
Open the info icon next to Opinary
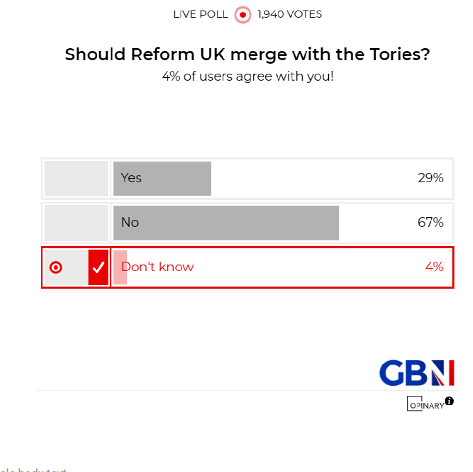click(x=450, y=401)
